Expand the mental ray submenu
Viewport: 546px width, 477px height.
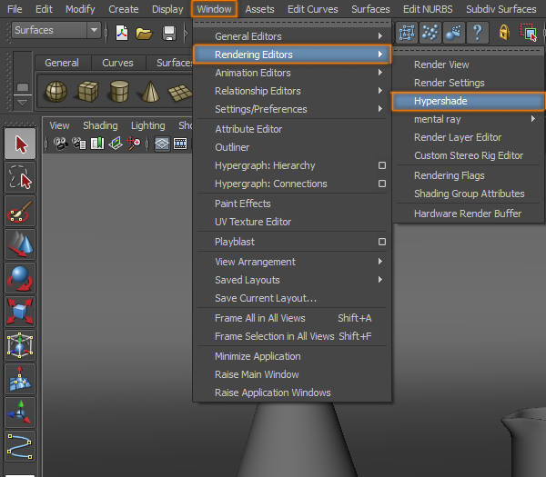(x=468, y=119)
